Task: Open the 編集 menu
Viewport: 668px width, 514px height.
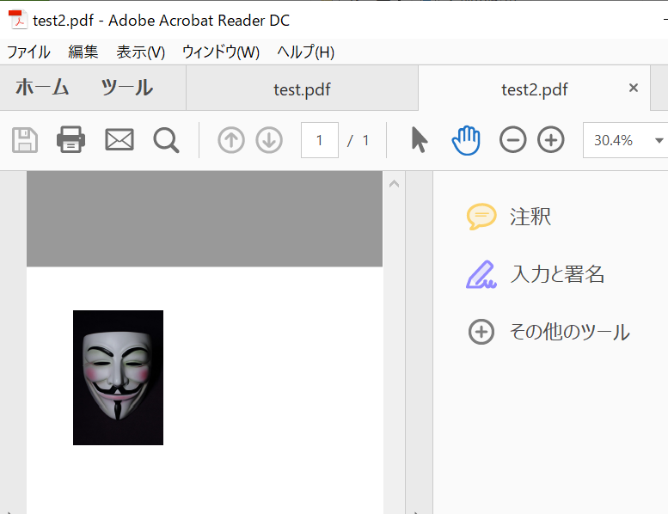Action: 83,52
